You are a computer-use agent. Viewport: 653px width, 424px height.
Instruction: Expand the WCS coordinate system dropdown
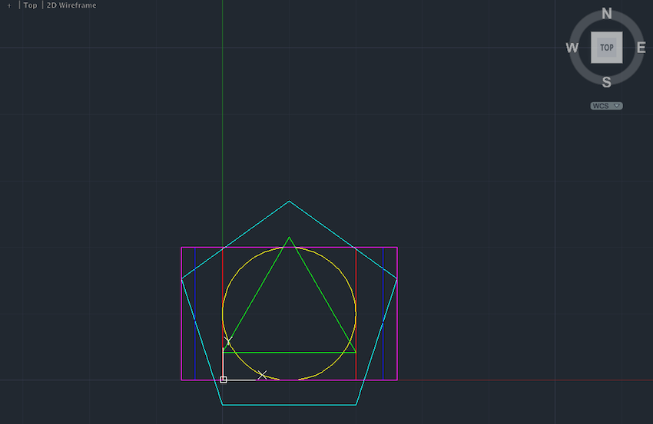pos(606,106)
